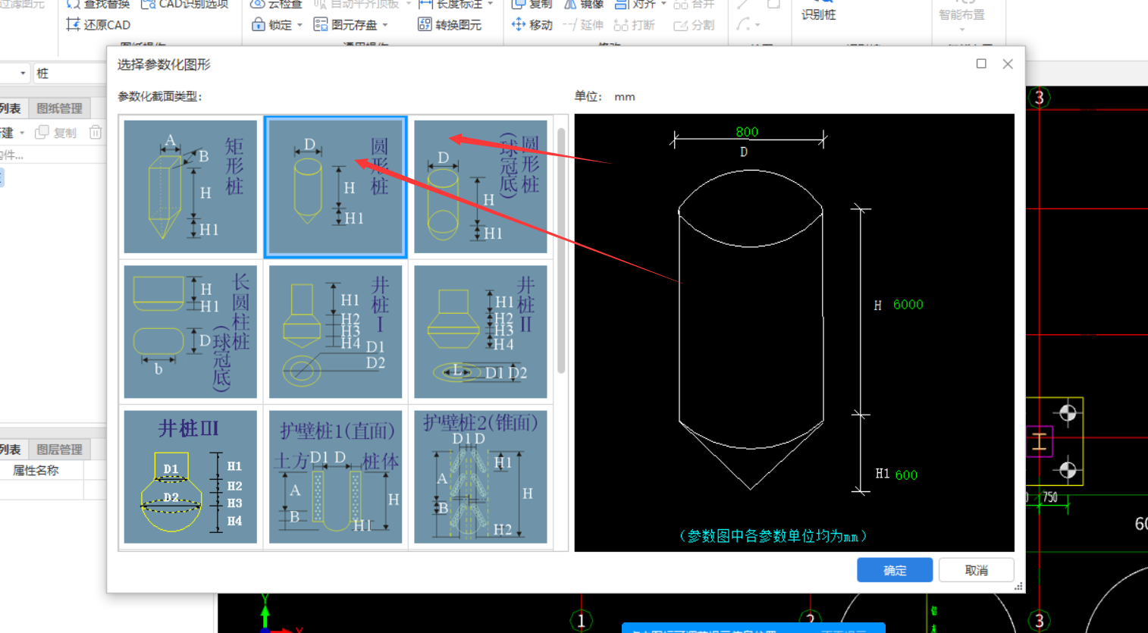
Task: Click the 确定 confirm button
Action: coord(895,570)
